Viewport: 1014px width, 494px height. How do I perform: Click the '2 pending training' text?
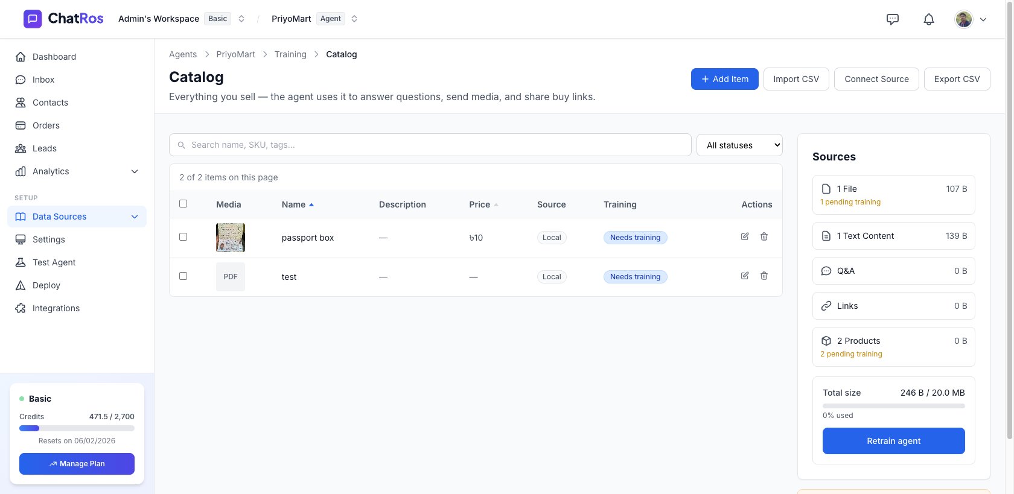tap(851, 354)
